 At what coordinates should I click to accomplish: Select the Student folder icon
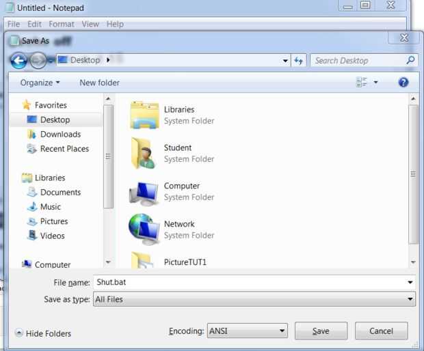144,153
